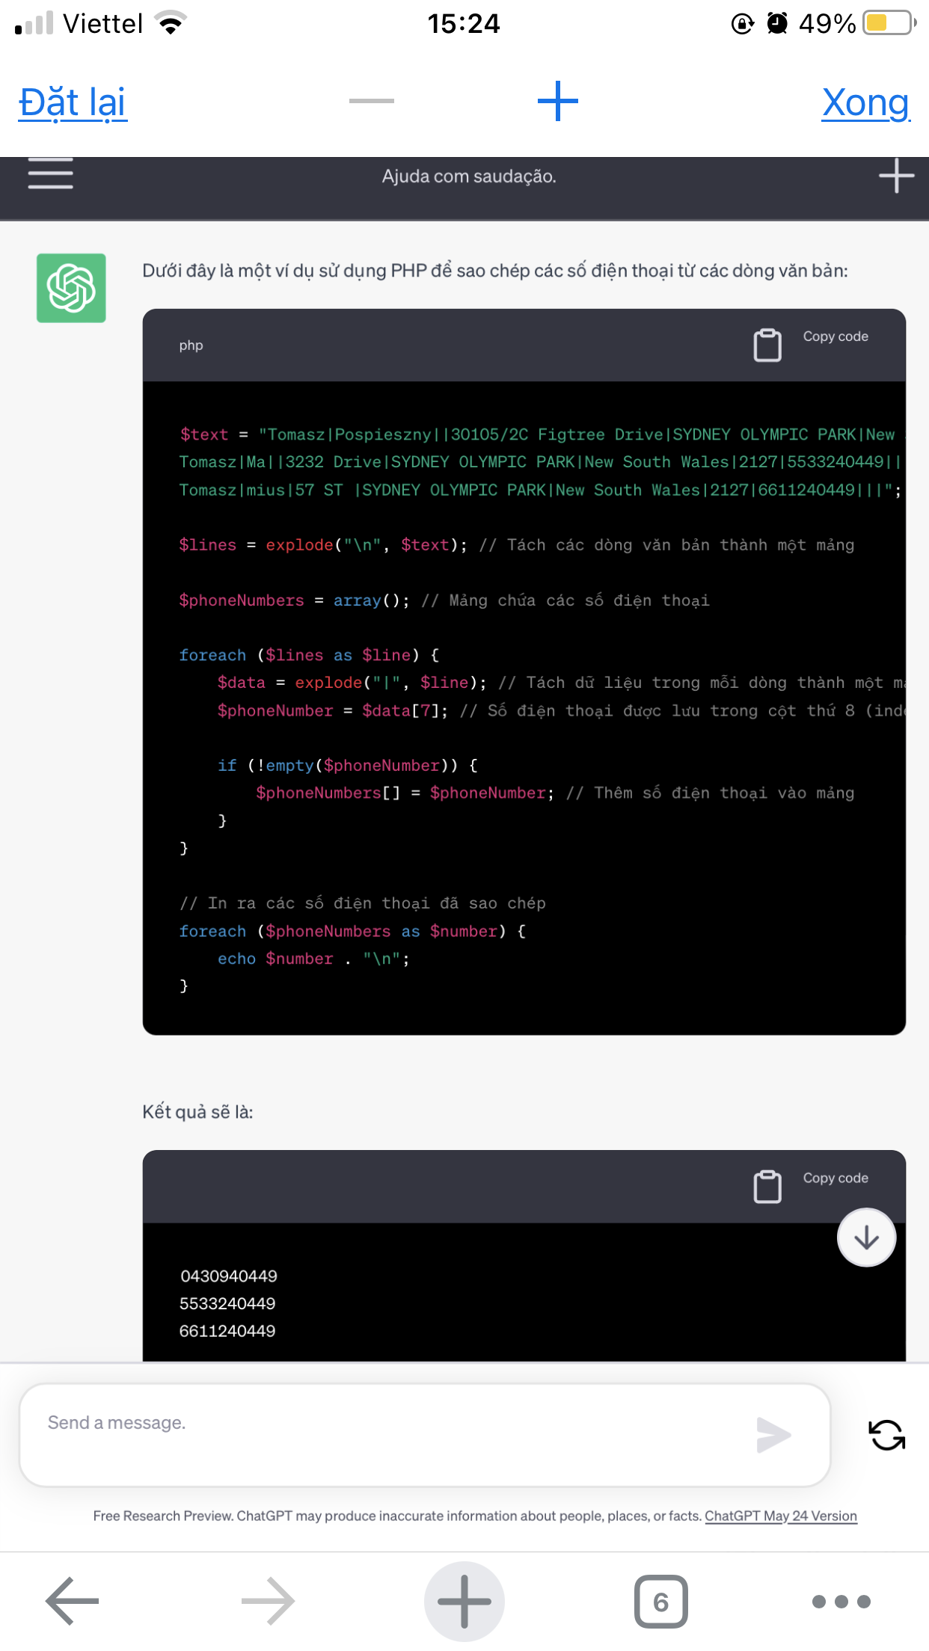Image resolution: width=929 pixels, height=1651 pixels.
Task: Go forward with browser forward arrow
Action: click(x=269, y=1601)
